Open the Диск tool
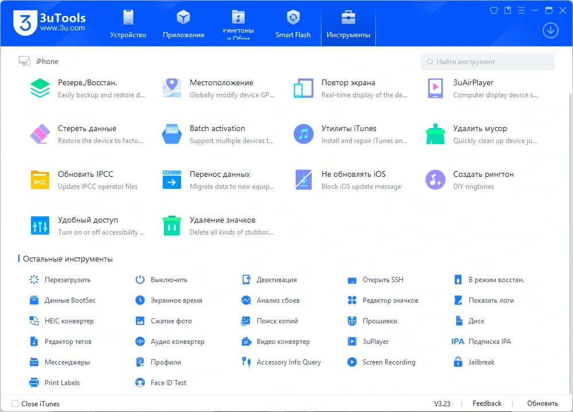 click(469, 321)
